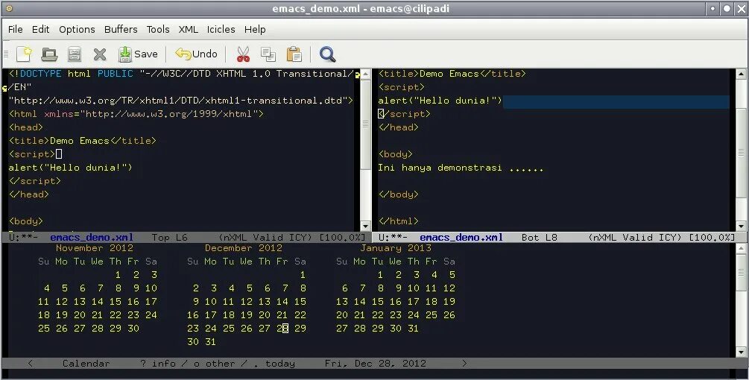Click 'Ini hanya demonstrasi' text in right pane
This screenshot has width=749, height=380.
click(x=440, y=167)
